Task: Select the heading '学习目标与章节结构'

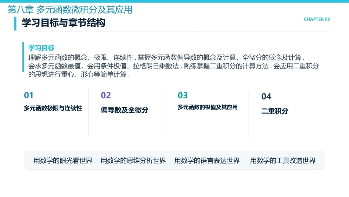Action: coord(64,23)
